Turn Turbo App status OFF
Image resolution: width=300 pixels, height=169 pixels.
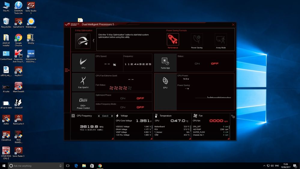[215, 64]
